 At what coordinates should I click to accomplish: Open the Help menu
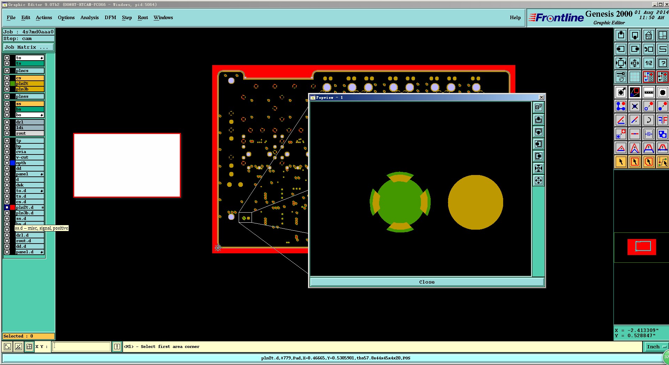515,18
